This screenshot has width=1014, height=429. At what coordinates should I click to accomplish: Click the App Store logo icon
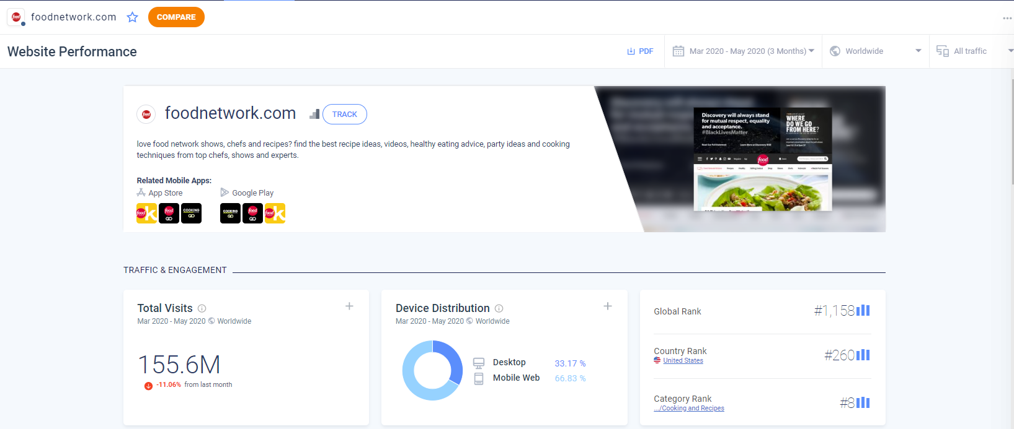point(141,193)
